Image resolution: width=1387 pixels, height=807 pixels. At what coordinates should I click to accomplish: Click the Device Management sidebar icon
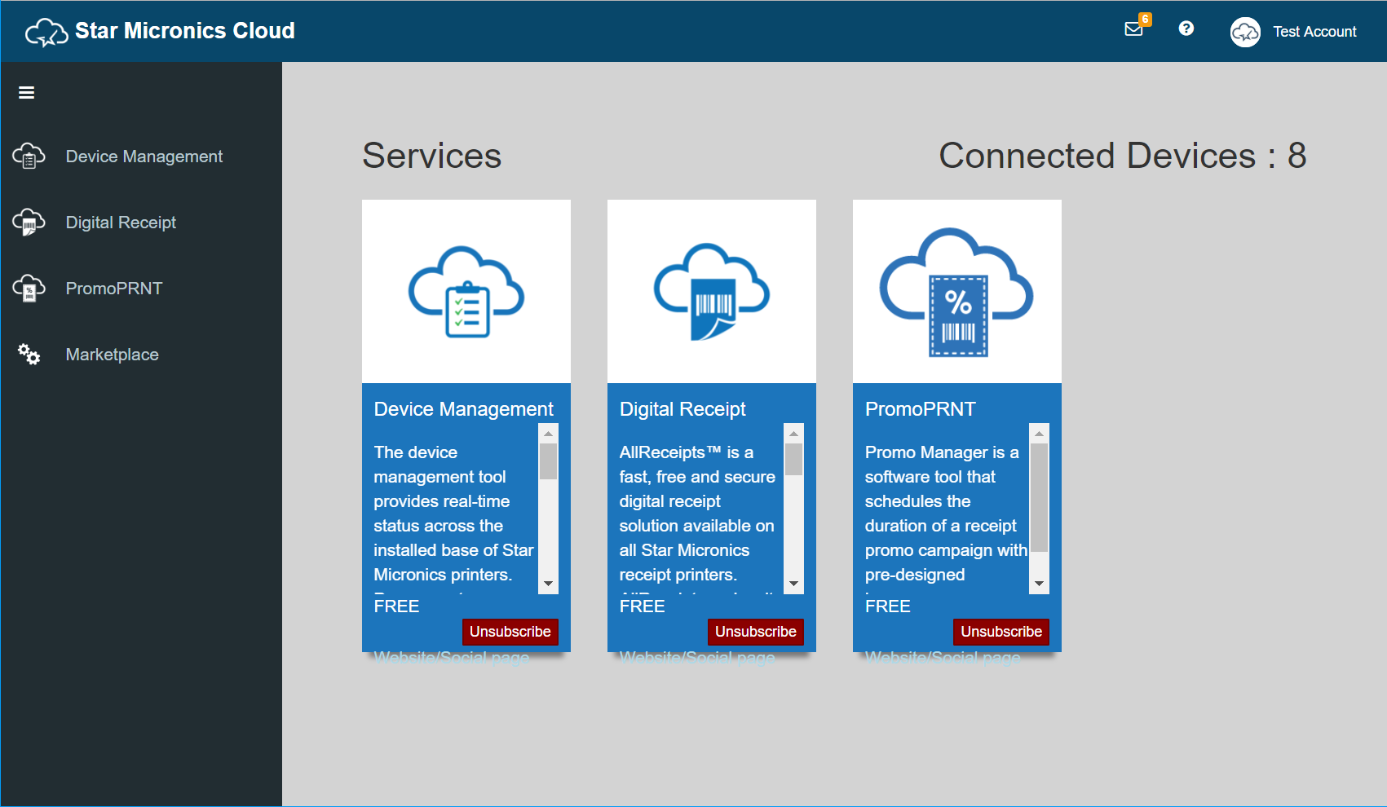(29, 156)
